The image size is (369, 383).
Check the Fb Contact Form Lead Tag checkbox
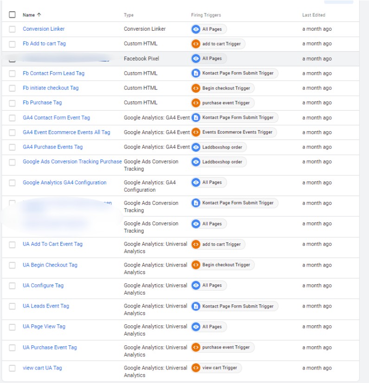12,73
